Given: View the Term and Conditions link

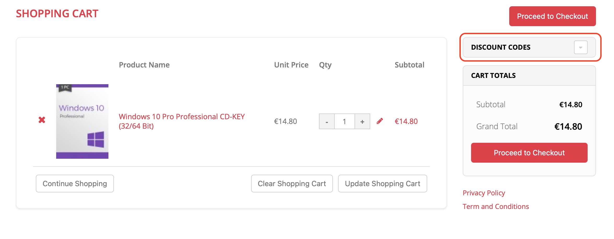Looking at the screenshot, I should tap(496, 207).
